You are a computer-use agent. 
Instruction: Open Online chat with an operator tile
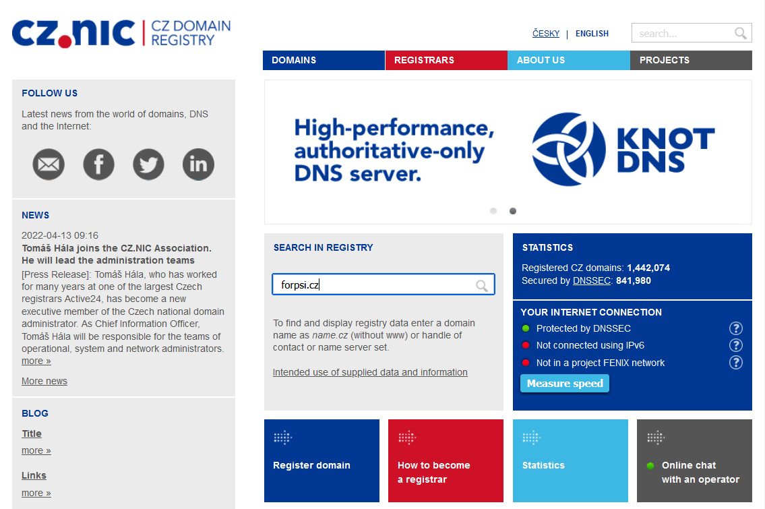pos(694,460)
